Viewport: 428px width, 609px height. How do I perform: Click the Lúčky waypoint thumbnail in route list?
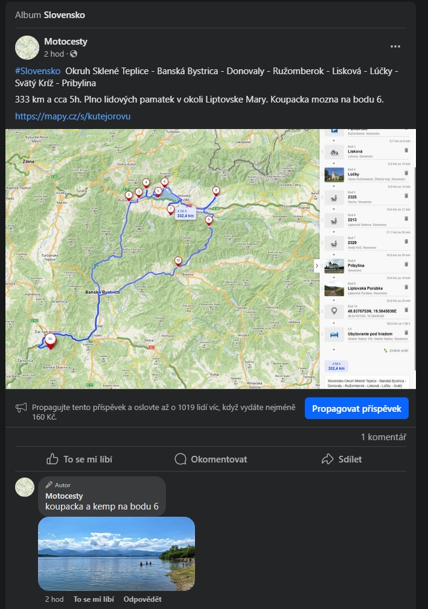pyautogui.click(x=334, y=174)
